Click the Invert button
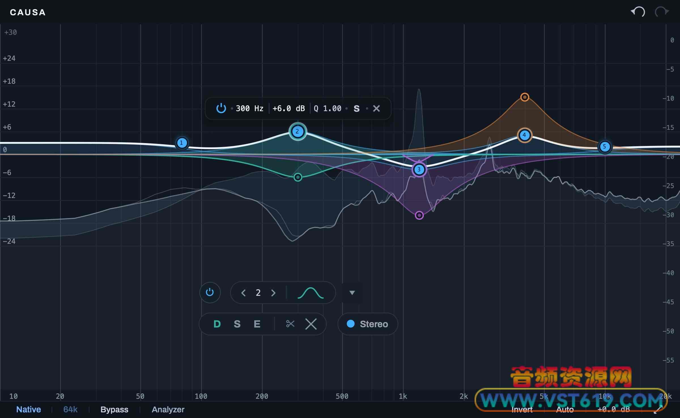The width and height of the screenshot is (680, 418). (522, 410)
